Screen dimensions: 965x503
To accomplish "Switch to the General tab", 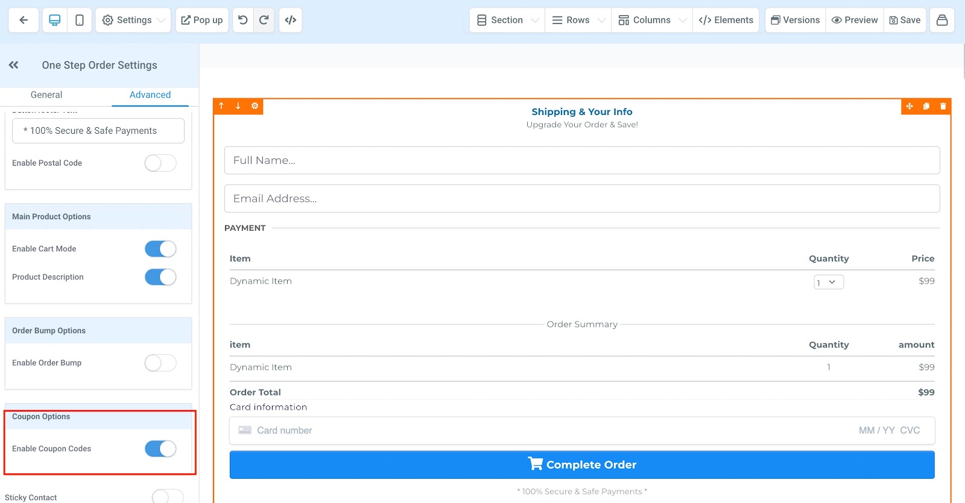I will (x=46, y=95).
